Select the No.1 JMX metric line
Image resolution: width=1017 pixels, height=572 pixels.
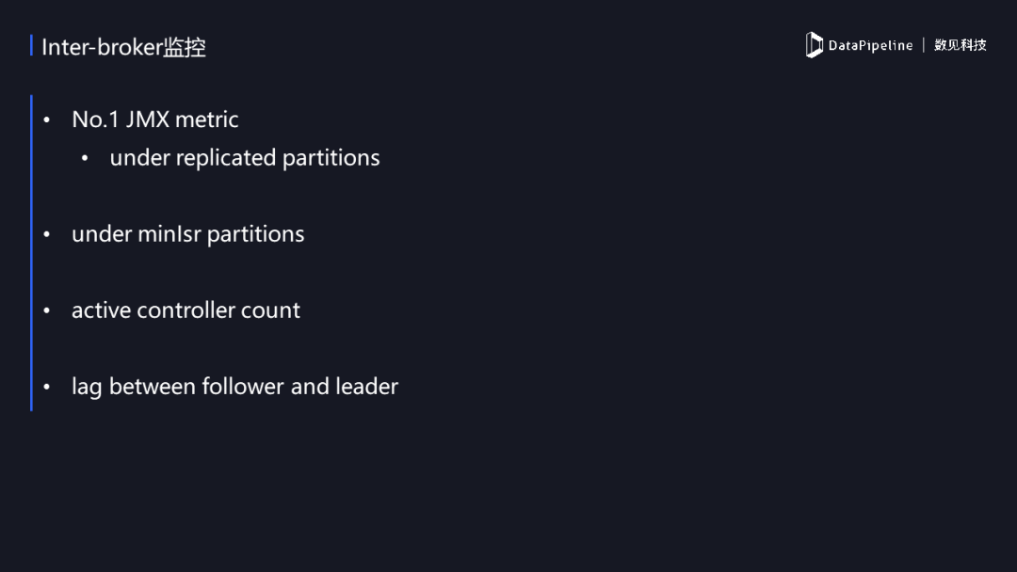[x=155, y=119]
